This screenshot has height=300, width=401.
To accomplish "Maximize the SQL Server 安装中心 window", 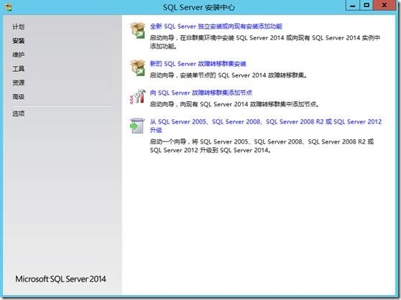I will click(x=367, y=5).
